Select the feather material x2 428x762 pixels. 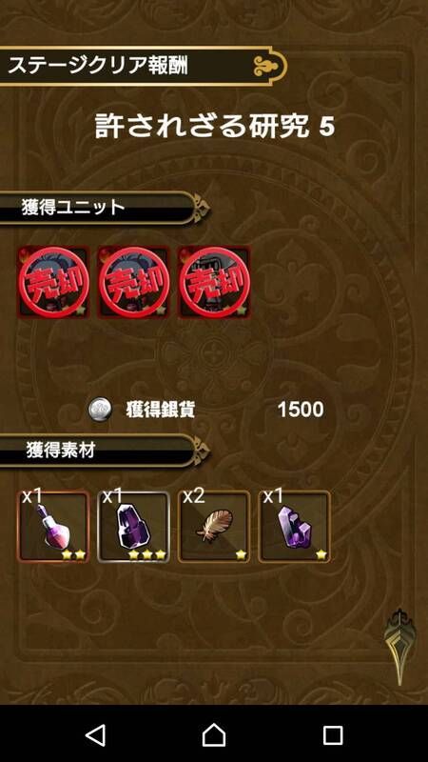(x=214, y=527)
